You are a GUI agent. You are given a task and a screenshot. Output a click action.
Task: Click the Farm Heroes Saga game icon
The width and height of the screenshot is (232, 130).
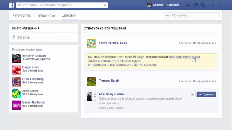coord(91,43)
